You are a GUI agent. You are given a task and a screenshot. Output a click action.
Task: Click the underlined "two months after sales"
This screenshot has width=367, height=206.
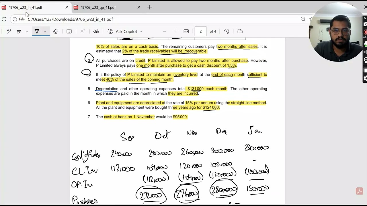[x=237, y=46]
